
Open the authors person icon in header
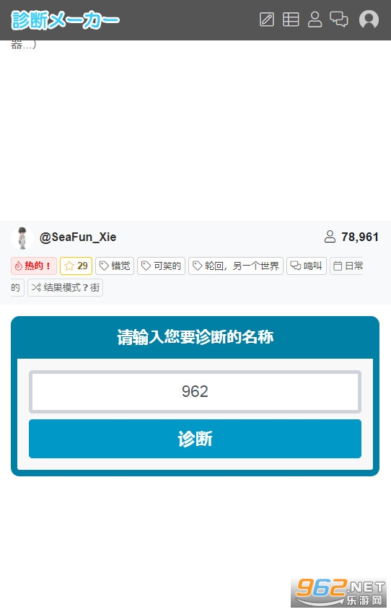(x=315, y=19)
